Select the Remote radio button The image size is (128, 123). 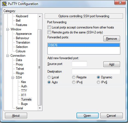[x=74, y=77]
